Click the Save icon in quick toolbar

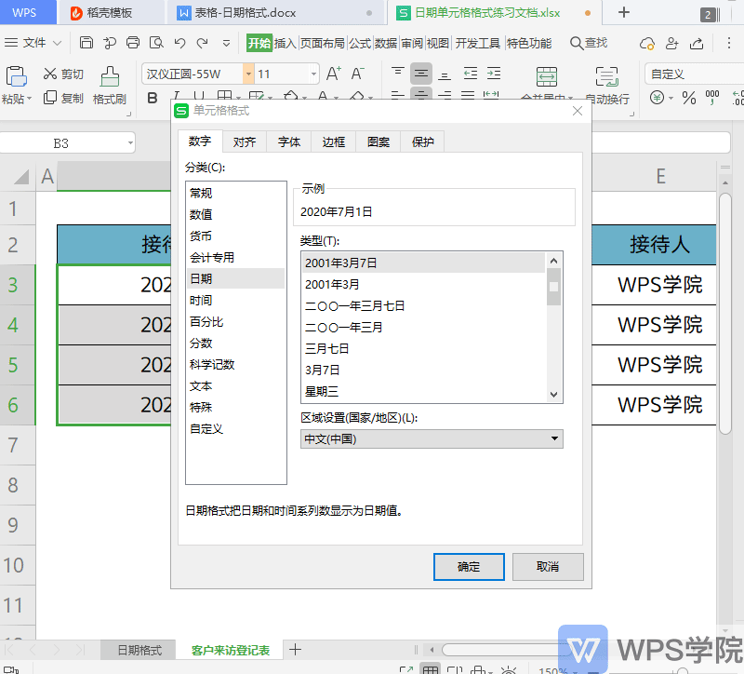pyautogui.click(x=86, y=43)
